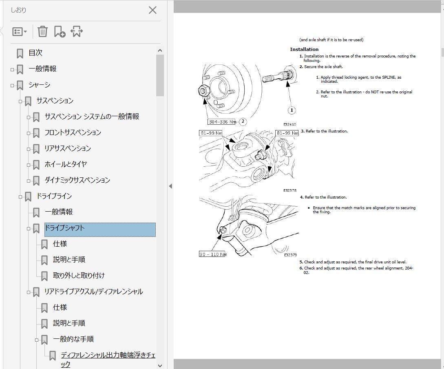Click the Installation heading in document
444x369 pixels.
pyautogui.click(x=304, y=49)
